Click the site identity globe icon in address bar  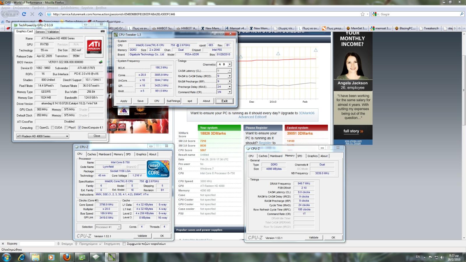pos(49,14)
